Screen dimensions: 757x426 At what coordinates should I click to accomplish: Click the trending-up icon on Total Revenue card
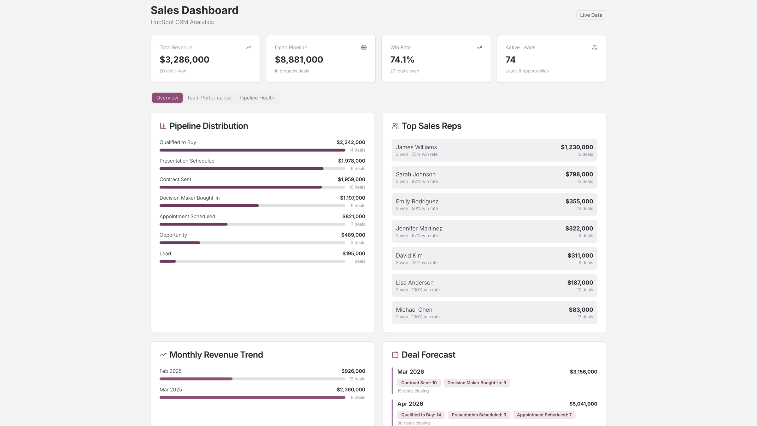click(248, 47)
